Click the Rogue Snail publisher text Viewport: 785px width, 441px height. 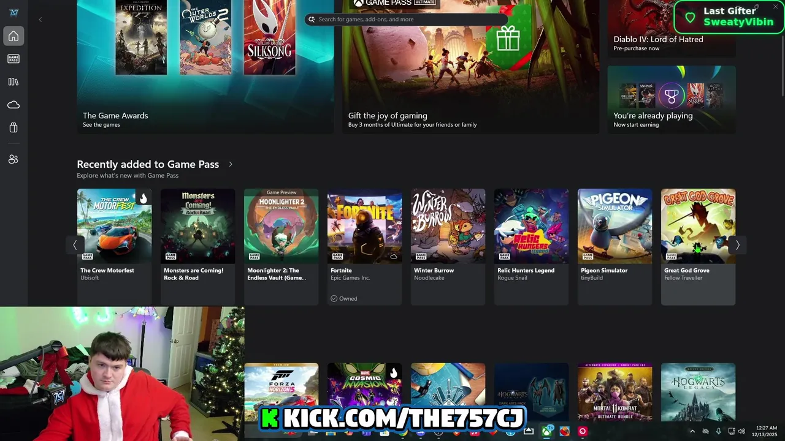tap(512, 278)
